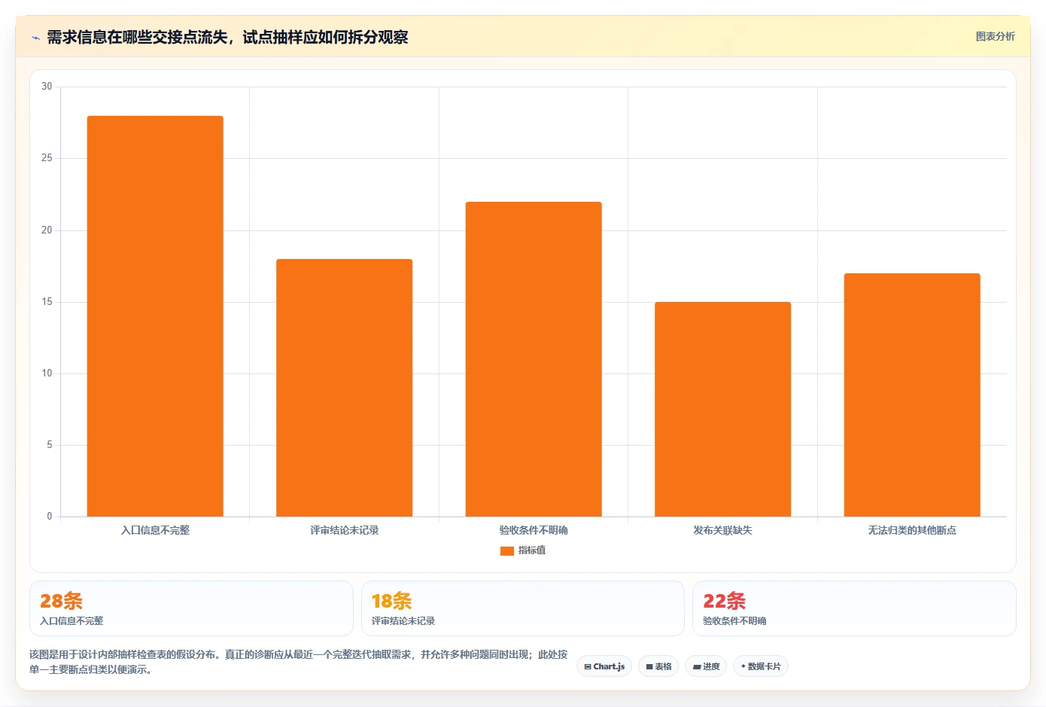Screen dimensions: 1046x707
Task: Select the 评审结论未记录 bar in the chart
Action: pos(344,388)
